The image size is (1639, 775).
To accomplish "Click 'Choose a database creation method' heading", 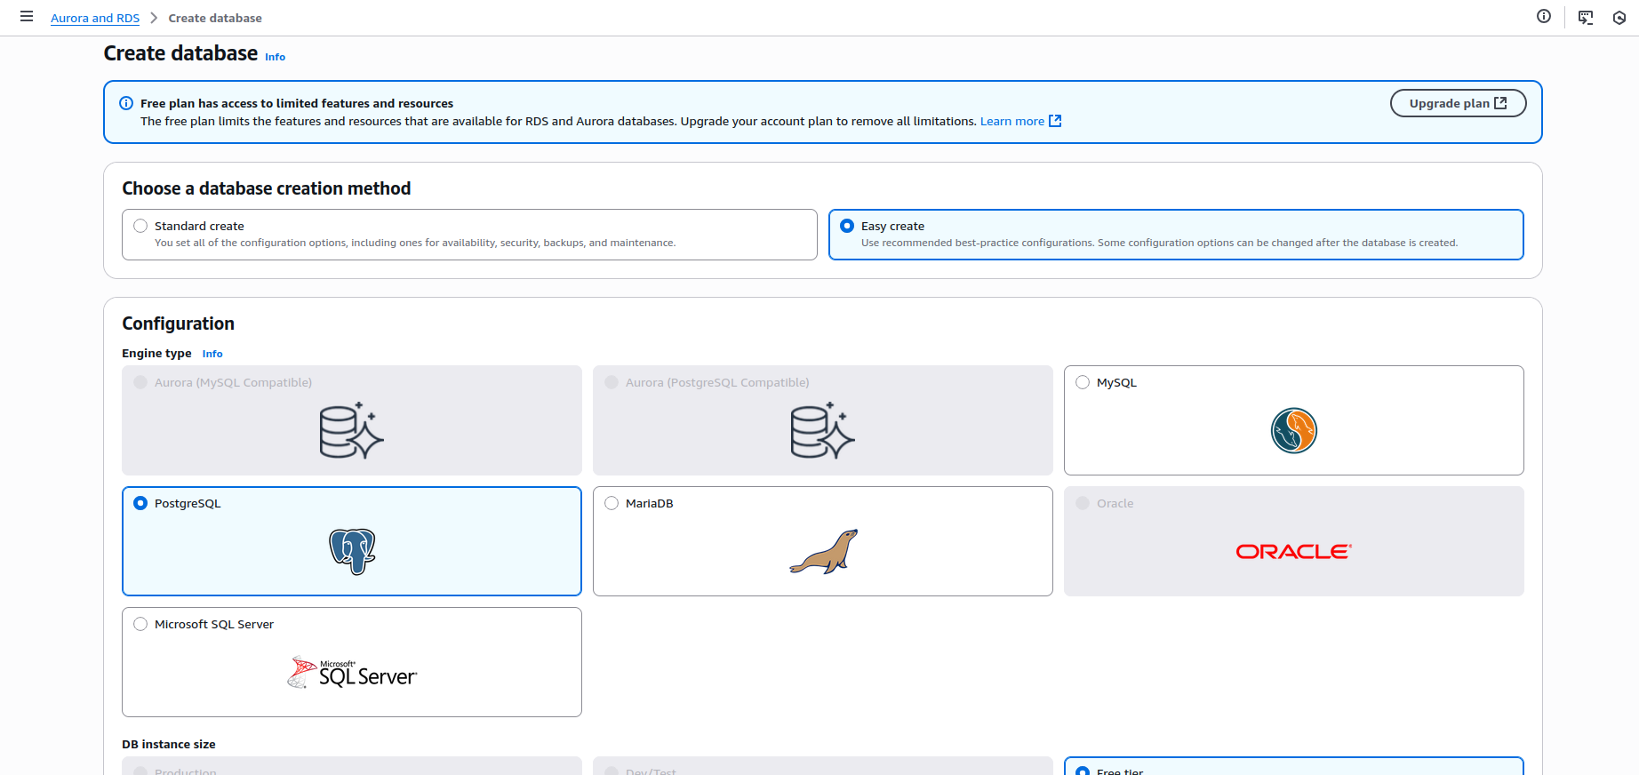I will pos(267,188).
